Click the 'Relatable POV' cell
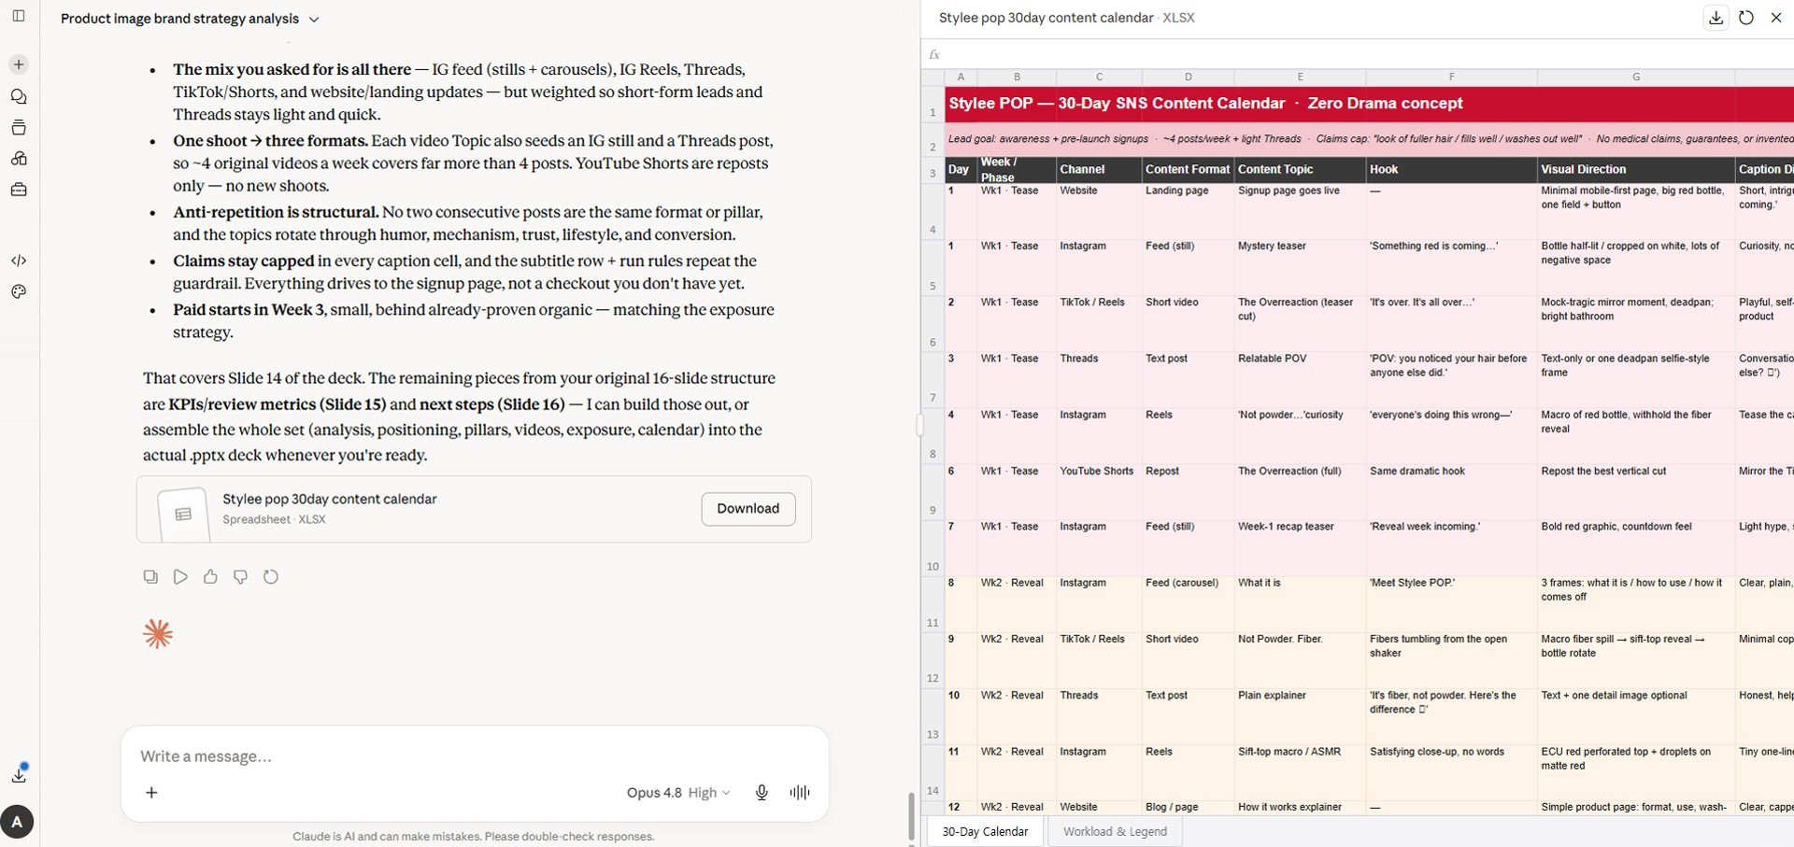Screen dimensions: 1794x847 [1300, 379]
